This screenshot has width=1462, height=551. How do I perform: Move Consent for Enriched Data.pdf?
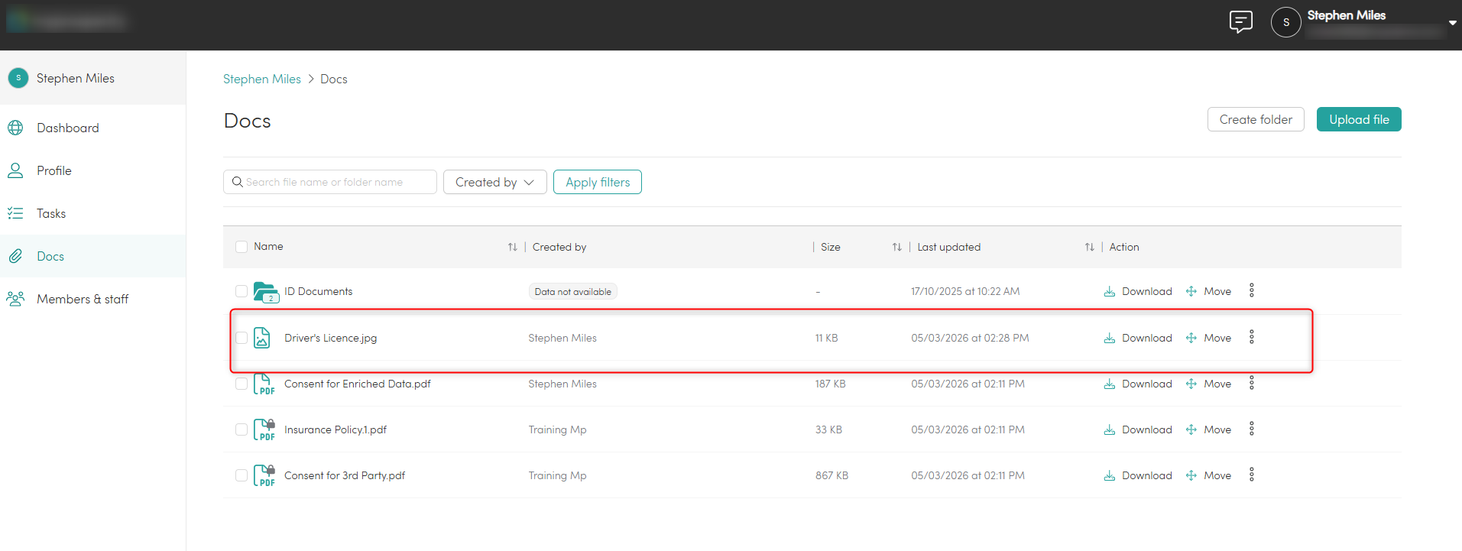[x=1208, y=384]
